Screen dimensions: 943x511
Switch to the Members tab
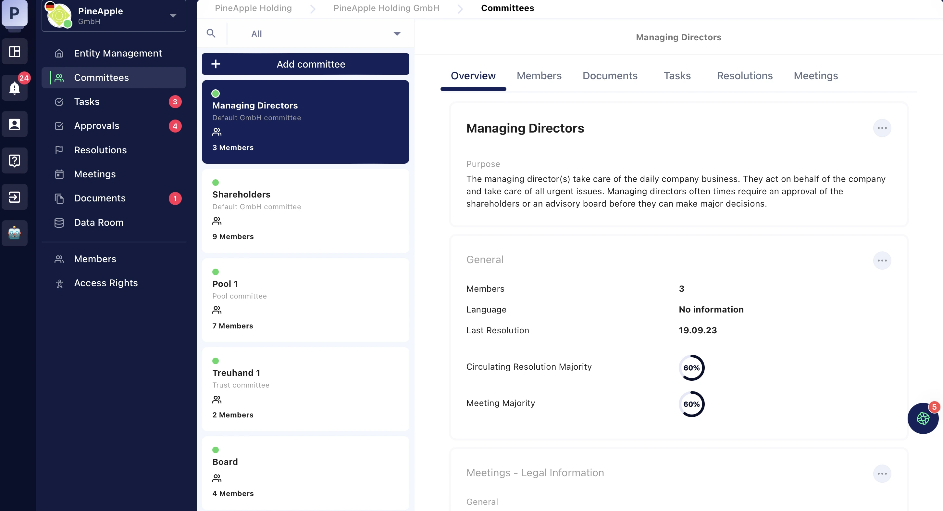[x=539, y=76]
